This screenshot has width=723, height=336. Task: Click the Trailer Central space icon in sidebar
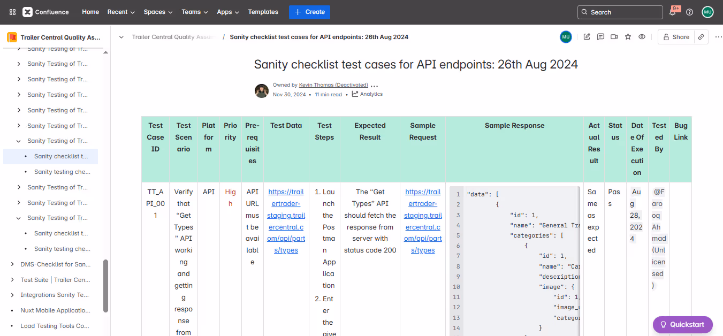tap(12, 37)
